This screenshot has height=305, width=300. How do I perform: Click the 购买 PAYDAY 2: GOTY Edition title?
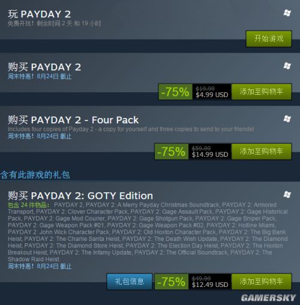point(80,195)
